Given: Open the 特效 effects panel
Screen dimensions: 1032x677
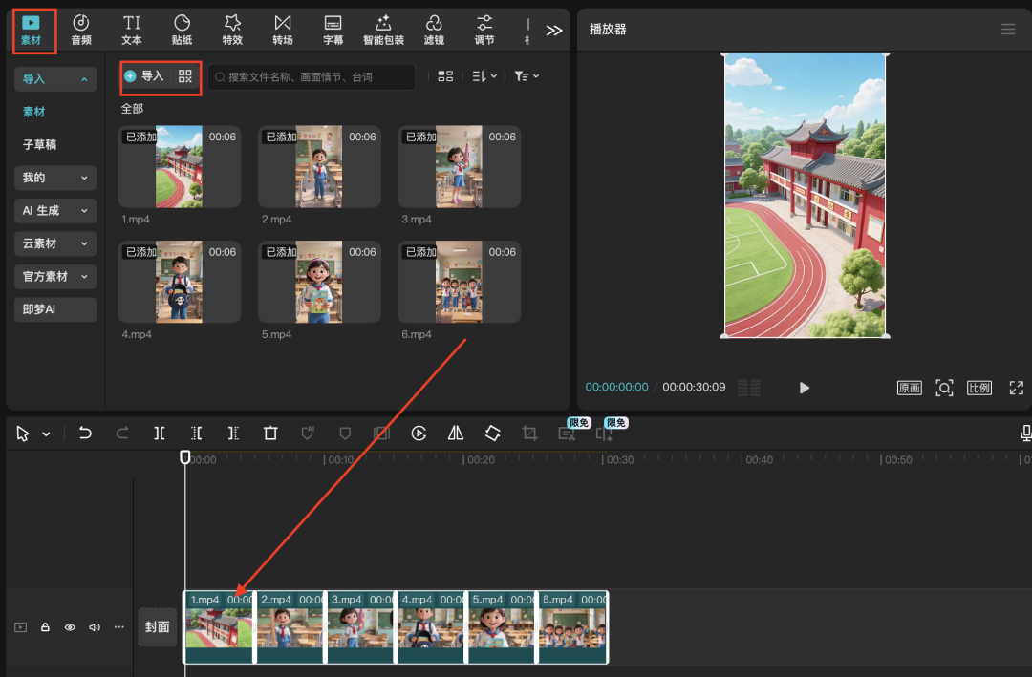Looking at the screenshot, I should (232, 30).
